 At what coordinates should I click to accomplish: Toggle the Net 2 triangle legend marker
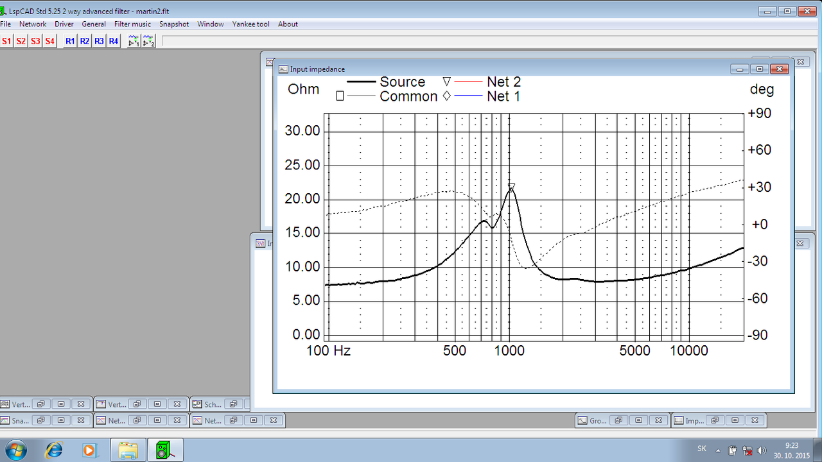coord(447,81)
